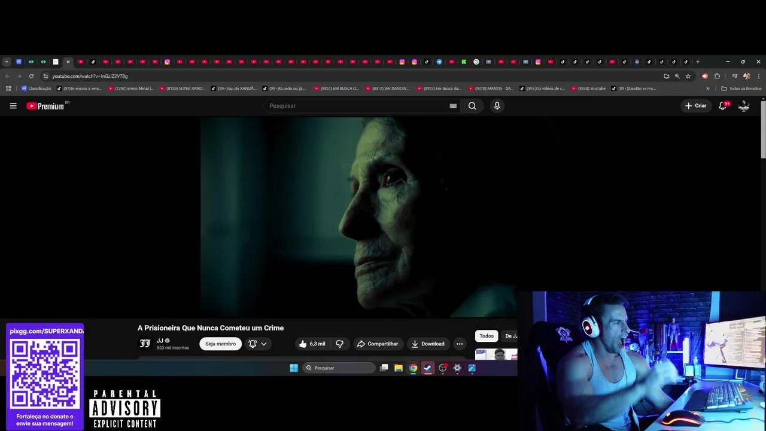Open Chrome three-dot menu

coord(759,76)
